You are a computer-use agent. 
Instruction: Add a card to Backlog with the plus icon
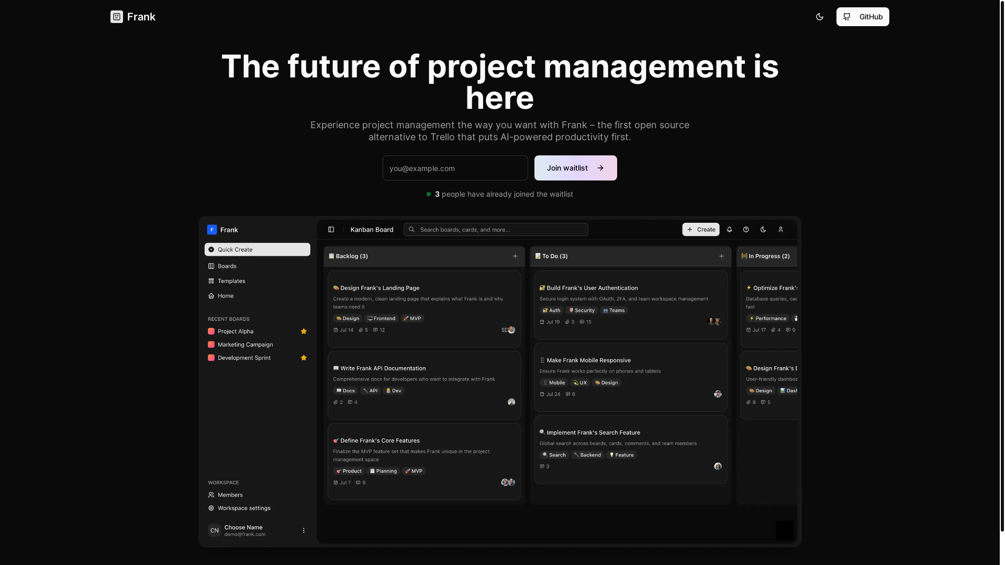point(515,256)
